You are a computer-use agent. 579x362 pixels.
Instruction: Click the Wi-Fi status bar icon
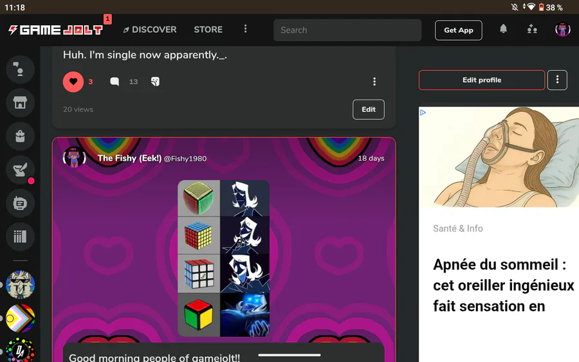click(x=531, y=7)
